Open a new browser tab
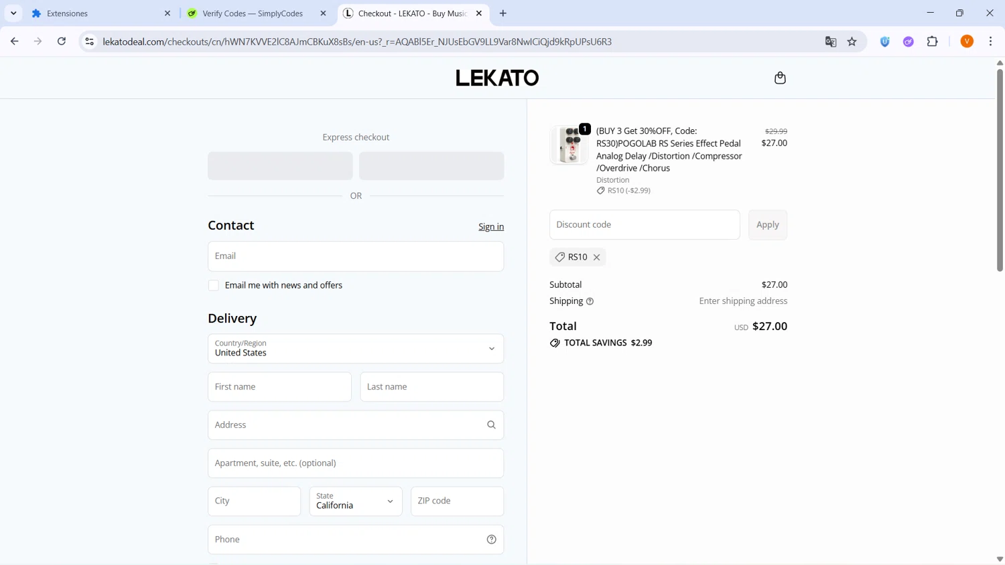 point(503,13)
